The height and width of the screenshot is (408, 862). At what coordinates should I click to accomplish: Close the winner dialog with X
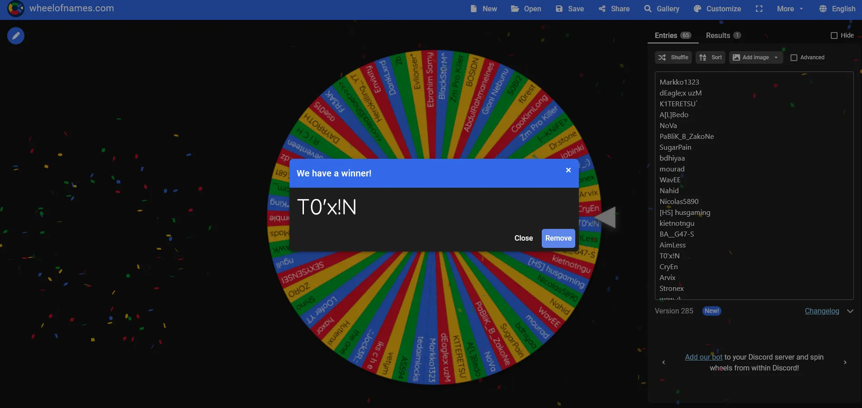coord(568,170)
